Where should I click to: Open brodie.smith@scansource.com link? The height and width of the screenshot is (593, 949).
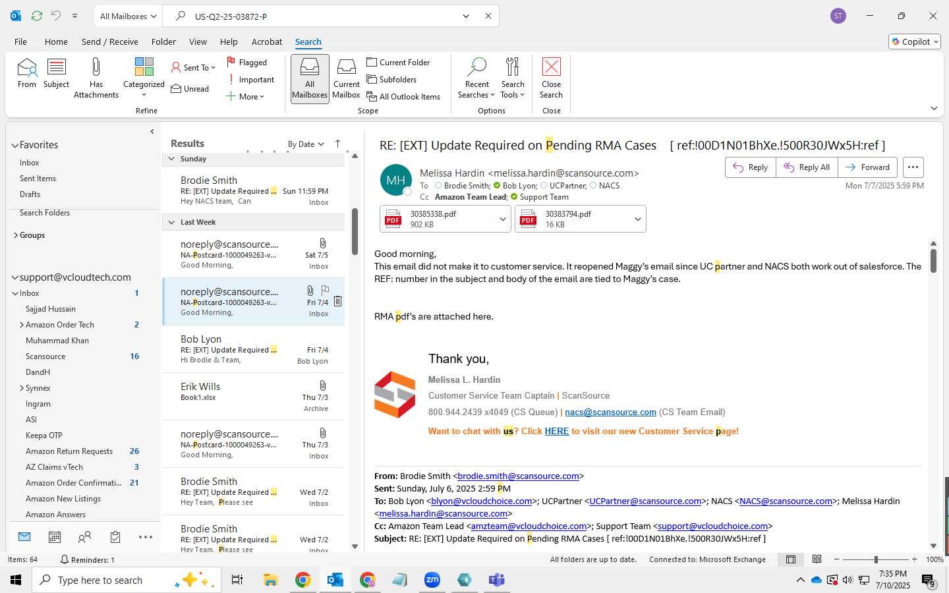coord(518,476)
